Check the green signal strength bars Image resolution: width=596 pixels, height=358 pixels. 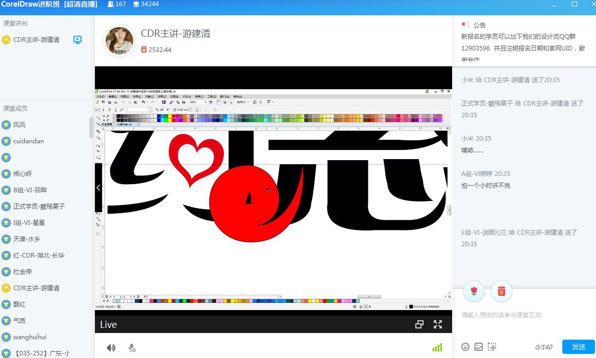click(x=437, y=347)
